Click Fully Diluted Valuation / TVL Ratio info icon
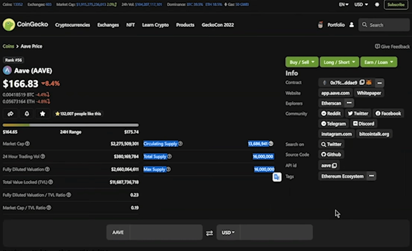This screenshot has width=412, height=251. [69, 195]
